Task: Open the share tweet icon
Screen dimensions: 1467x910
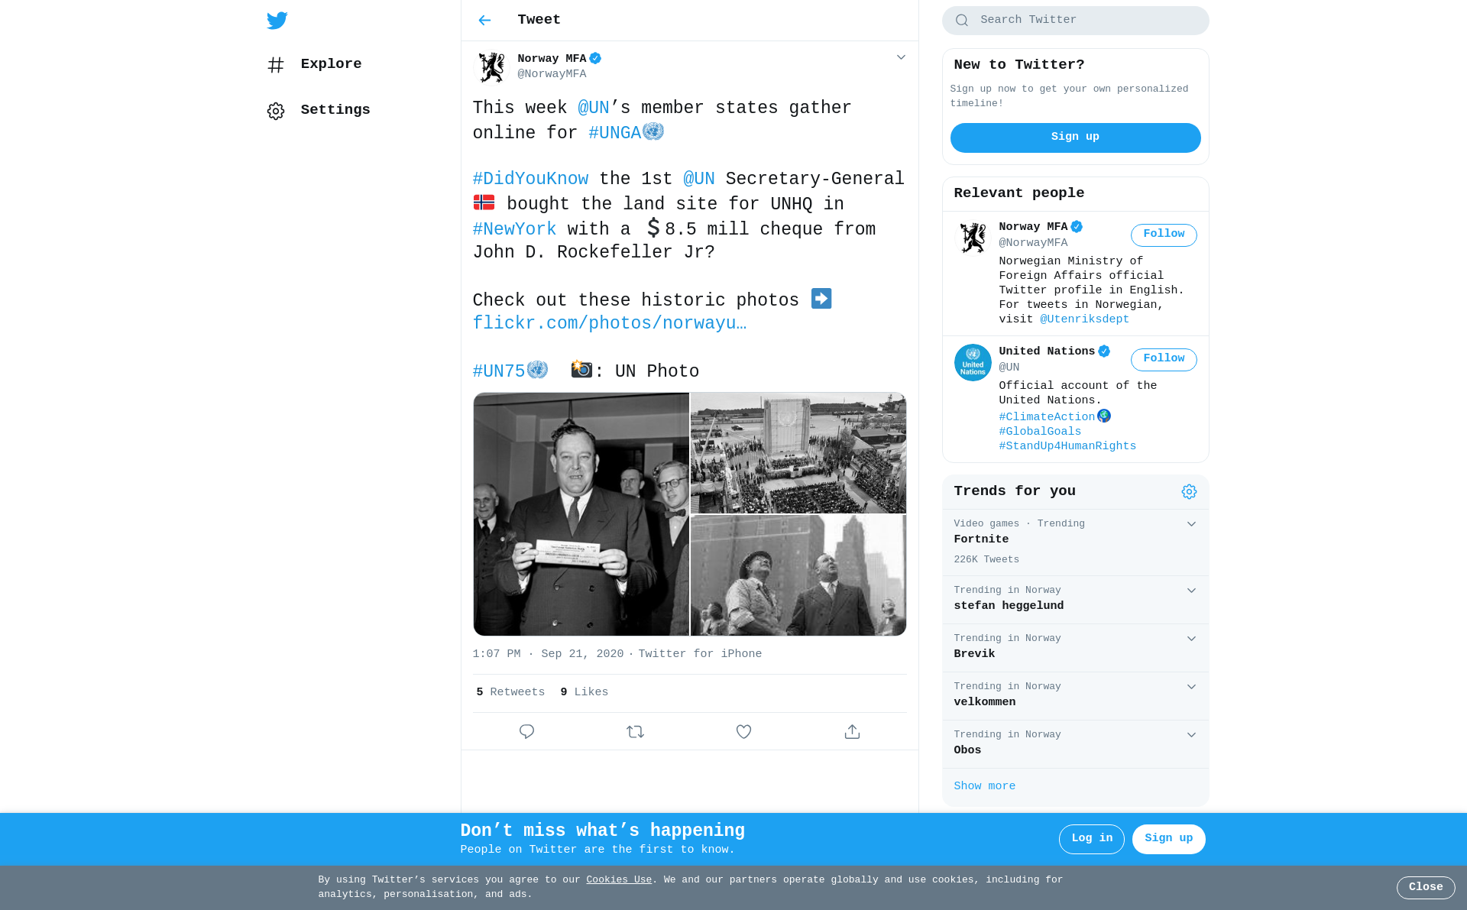Action: click(x=852, y=732)
